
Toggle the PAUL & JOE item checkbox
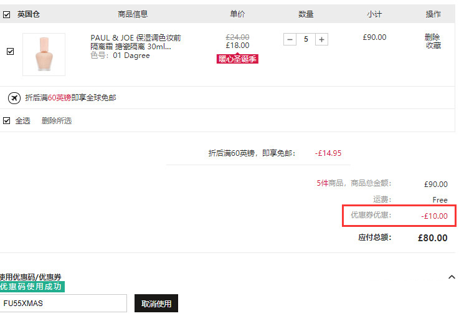[x=11, y=52]
